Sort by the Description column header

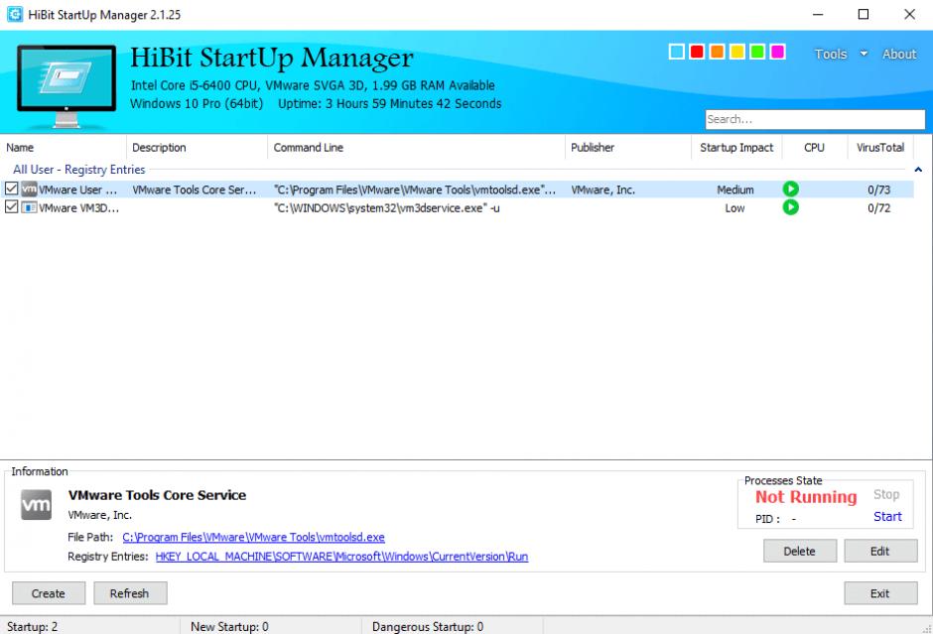[197, 148]
